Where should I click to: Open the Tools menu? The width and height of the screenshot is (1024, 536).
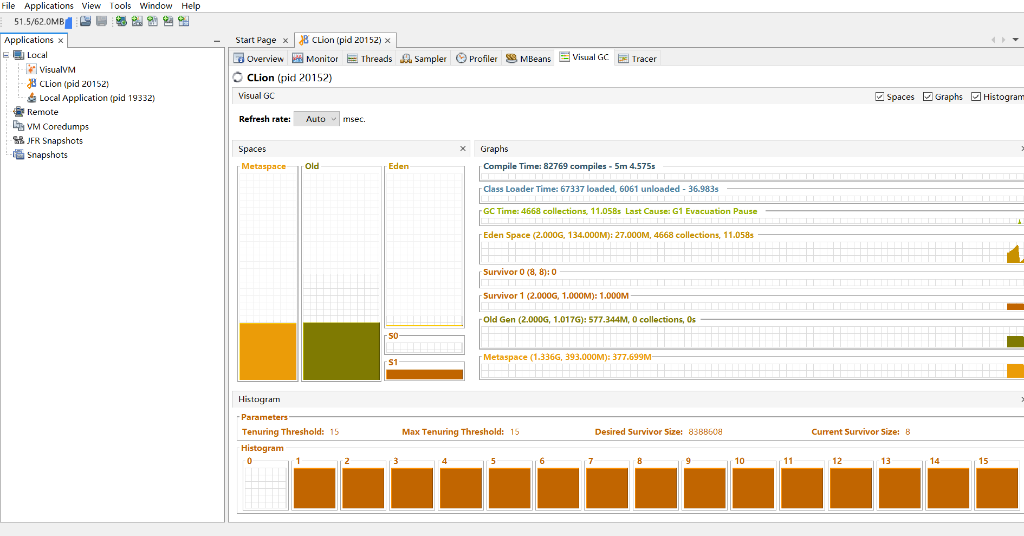(120, 5)
